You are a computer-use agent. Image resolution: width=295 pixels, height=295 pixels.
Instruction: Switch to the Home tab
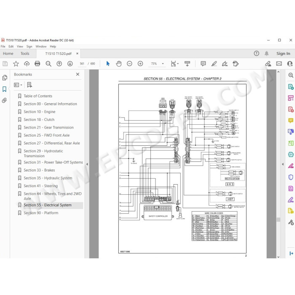[x=8, y=54]
